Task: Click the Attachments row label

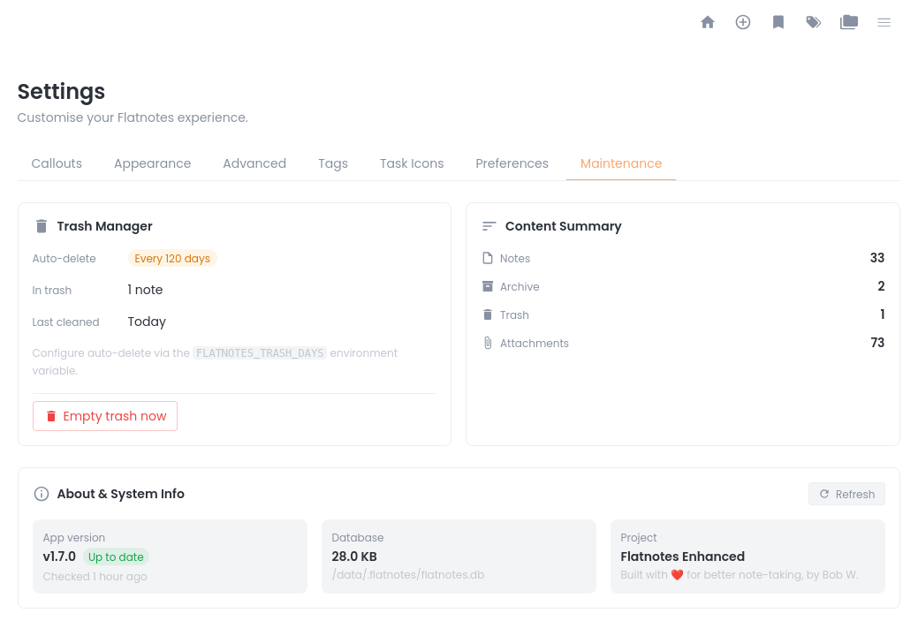Action: point(534,344)
